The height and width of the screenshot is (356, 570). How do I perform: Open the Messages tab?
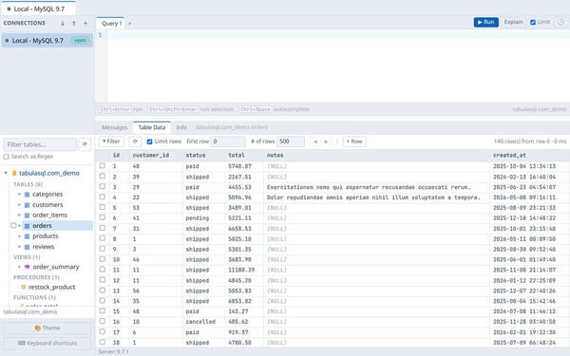tap(115, 127)
